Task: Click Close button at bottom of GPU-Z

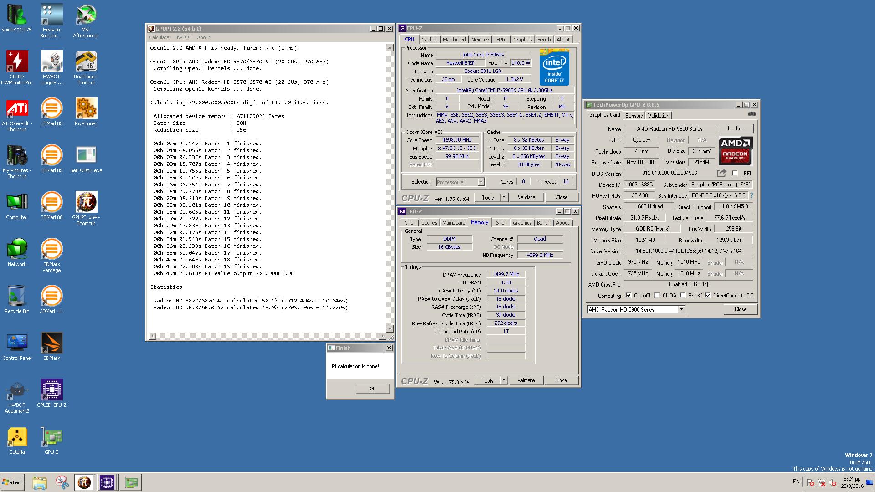Action: 741,309
